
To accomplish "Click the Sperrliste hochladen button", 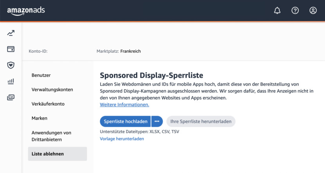I will click(125, 121).
